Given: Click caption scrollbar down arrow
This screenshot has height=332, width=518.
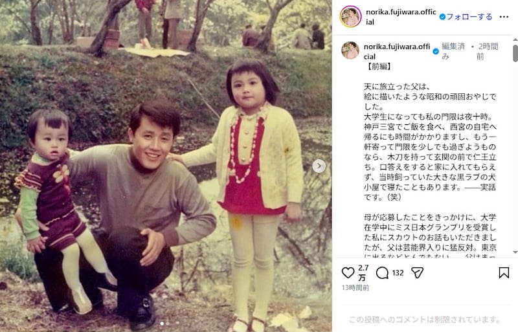Looking at the screenshot, I should (x=515, y=252).
